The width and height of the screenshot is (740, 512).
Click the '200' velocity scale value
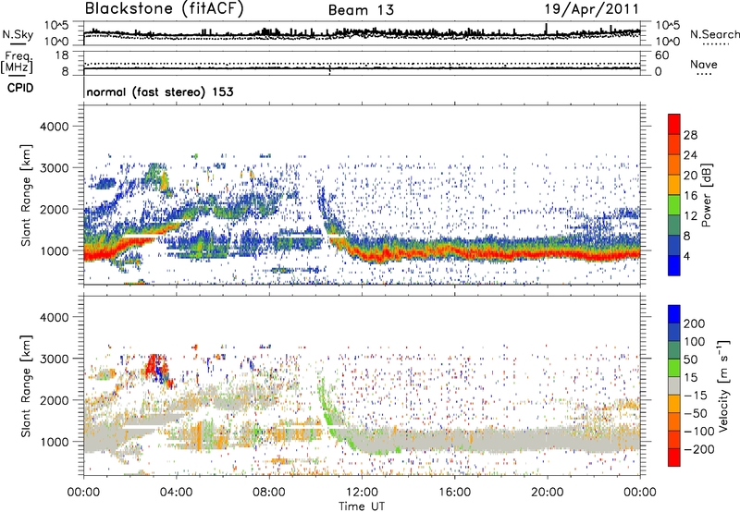tap(695, 323)
